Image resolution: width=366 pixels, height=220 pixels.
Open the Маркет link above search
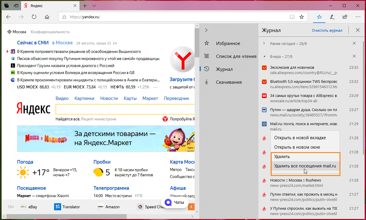(x=150, y=98)
